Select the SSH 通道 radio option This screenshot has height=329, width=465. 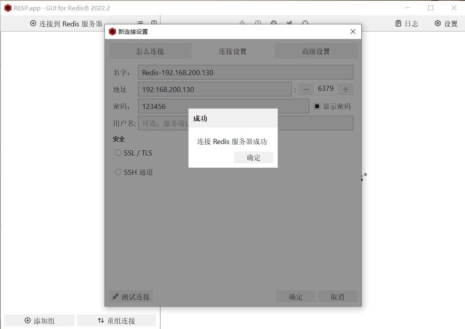pos(118,172)
